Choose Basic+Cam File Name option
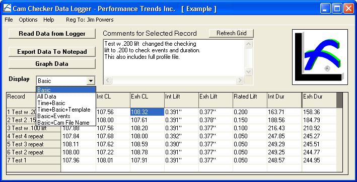The height and width of the screenshot is (182, 357). pyautogui.click(x=66, y=123)
